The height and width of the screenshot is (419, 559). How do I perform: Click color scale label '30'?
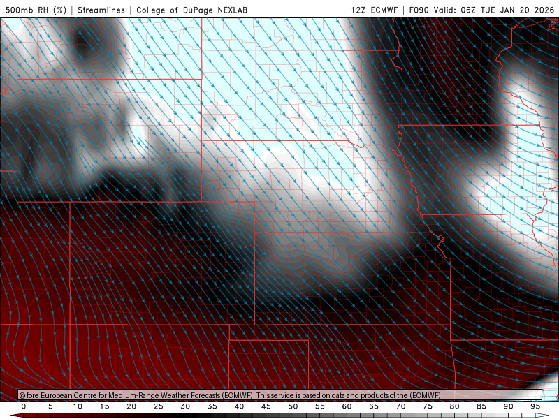185,406
